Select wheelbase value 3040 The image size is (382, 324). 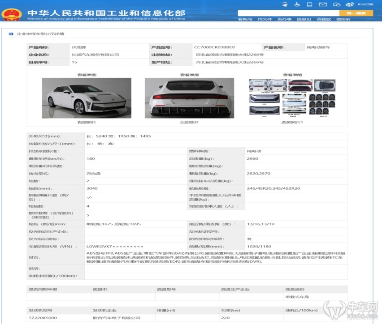[x=92, y=188]
